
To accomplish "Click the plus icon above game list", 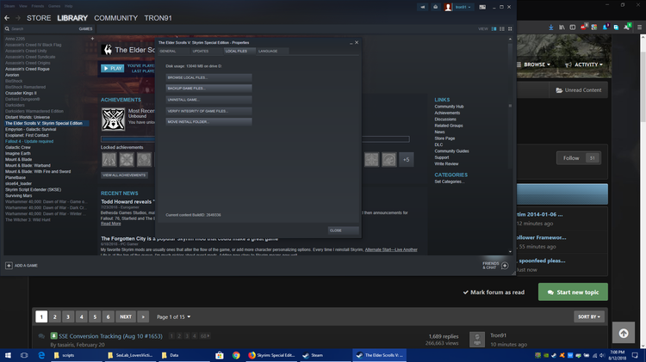I will coord(92,39).
